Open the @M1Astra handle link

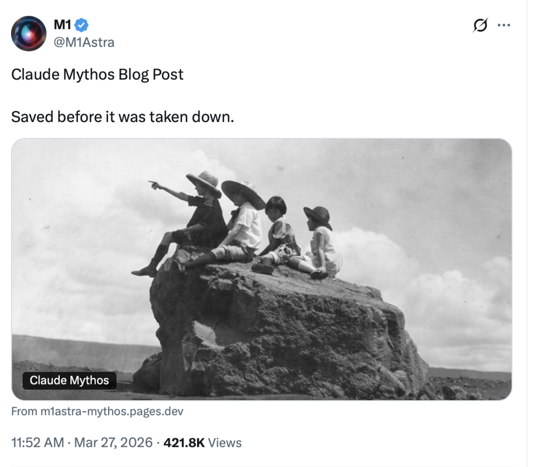point(84,43)
